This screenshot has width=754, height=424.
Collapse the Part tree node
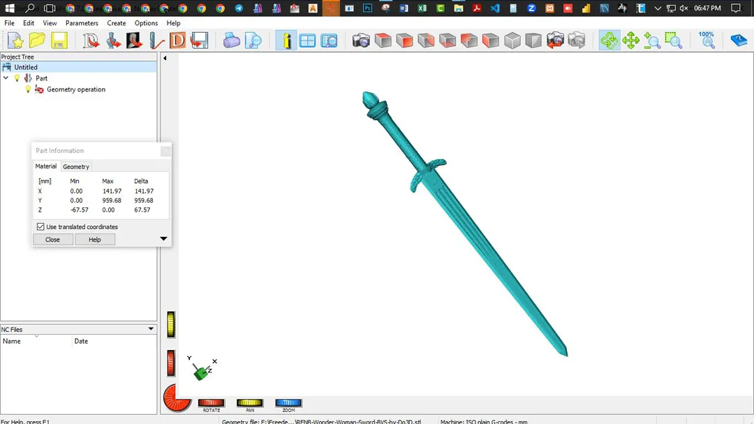[x=6, y=78]
